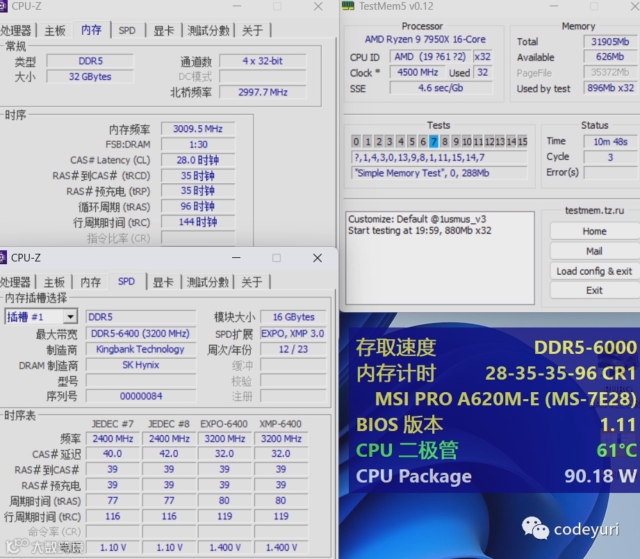Viewport: 640px width, 559px height.
Task: Click the 4 x 32-bit channel value
Action: pos(263,61)
